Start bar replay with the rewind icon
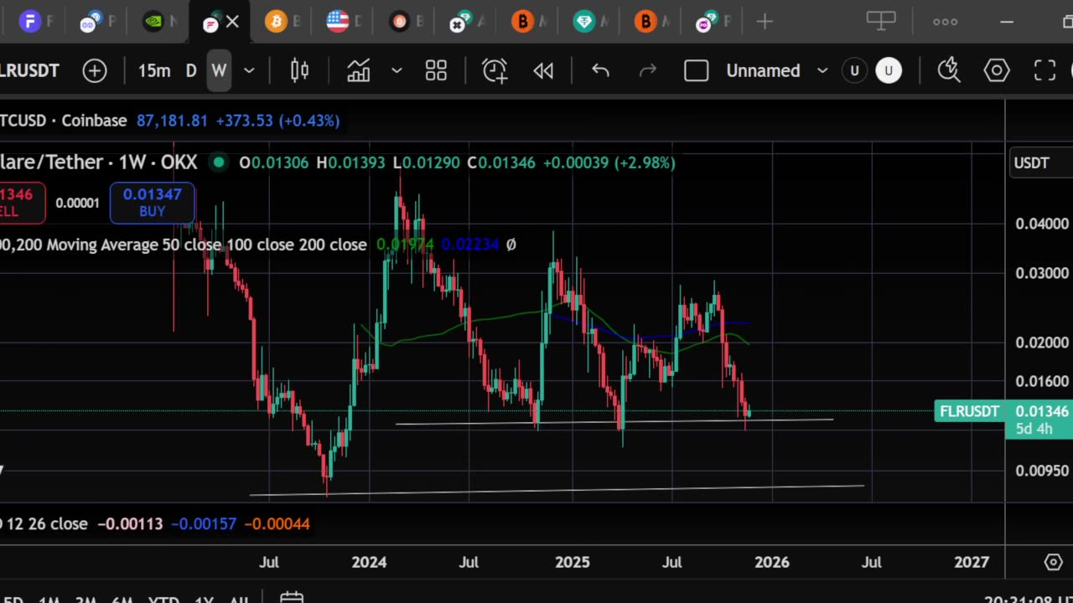1073x603 pixels. tap(543, 71)
